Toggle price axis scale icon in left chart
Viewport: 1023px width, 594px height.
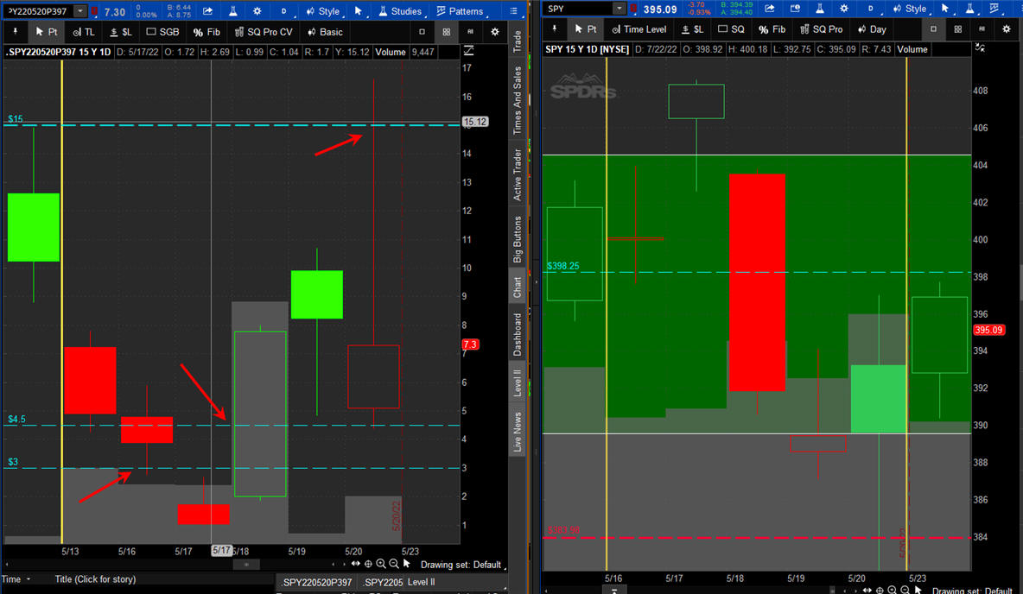pos(468,51)
